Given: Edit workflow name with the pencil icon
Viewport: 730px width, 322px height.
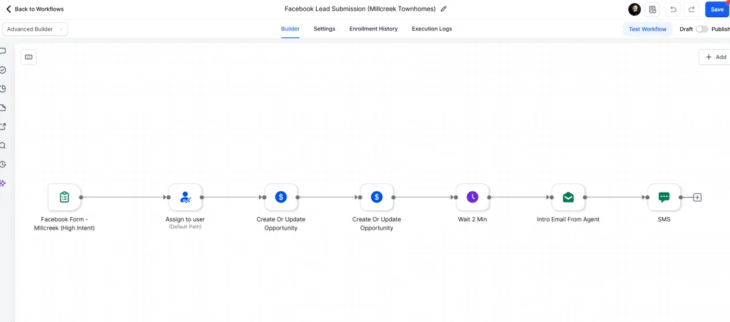Looking at the screenshot, I should pos(444,9).
